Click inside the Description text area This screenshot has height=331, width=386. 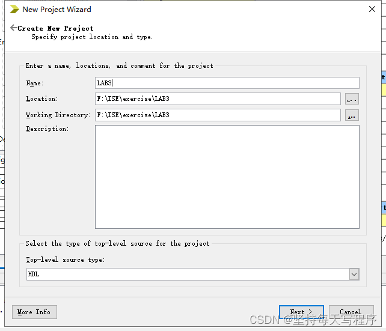click(x=227, y=177)
